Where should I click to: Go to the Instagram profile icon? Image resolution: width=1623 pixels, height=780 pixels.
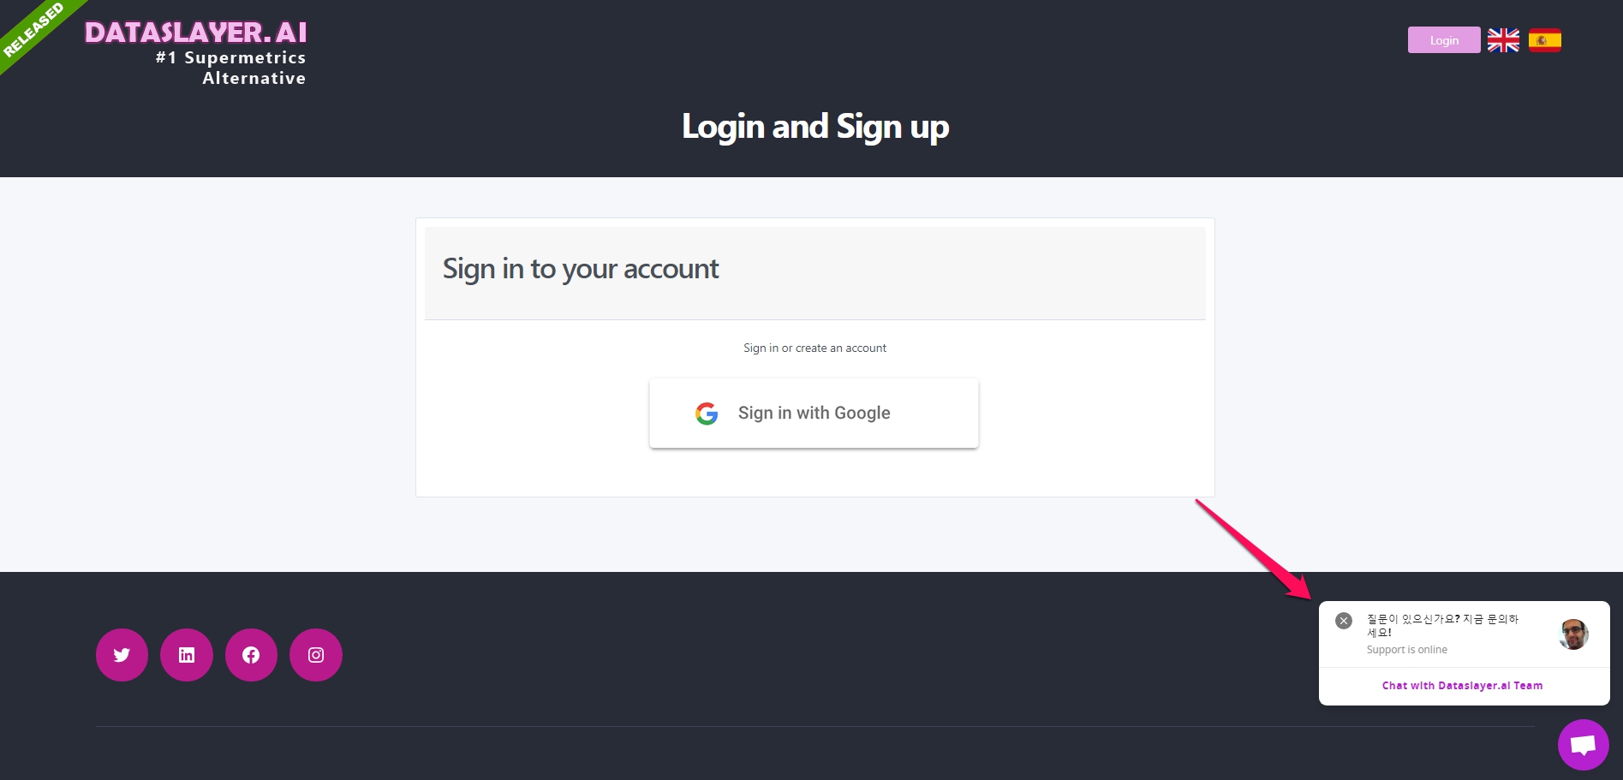pos(316,655)
